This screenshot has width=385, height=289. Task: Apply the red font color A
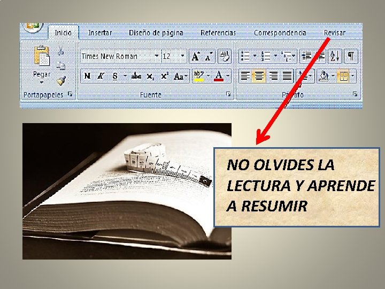[219, 76]
